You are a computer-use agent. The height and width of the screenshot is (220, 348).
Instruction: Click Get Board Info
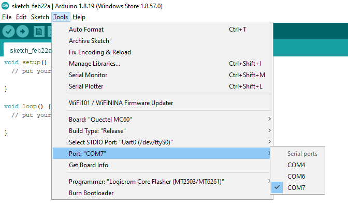(x=162, y=165)
